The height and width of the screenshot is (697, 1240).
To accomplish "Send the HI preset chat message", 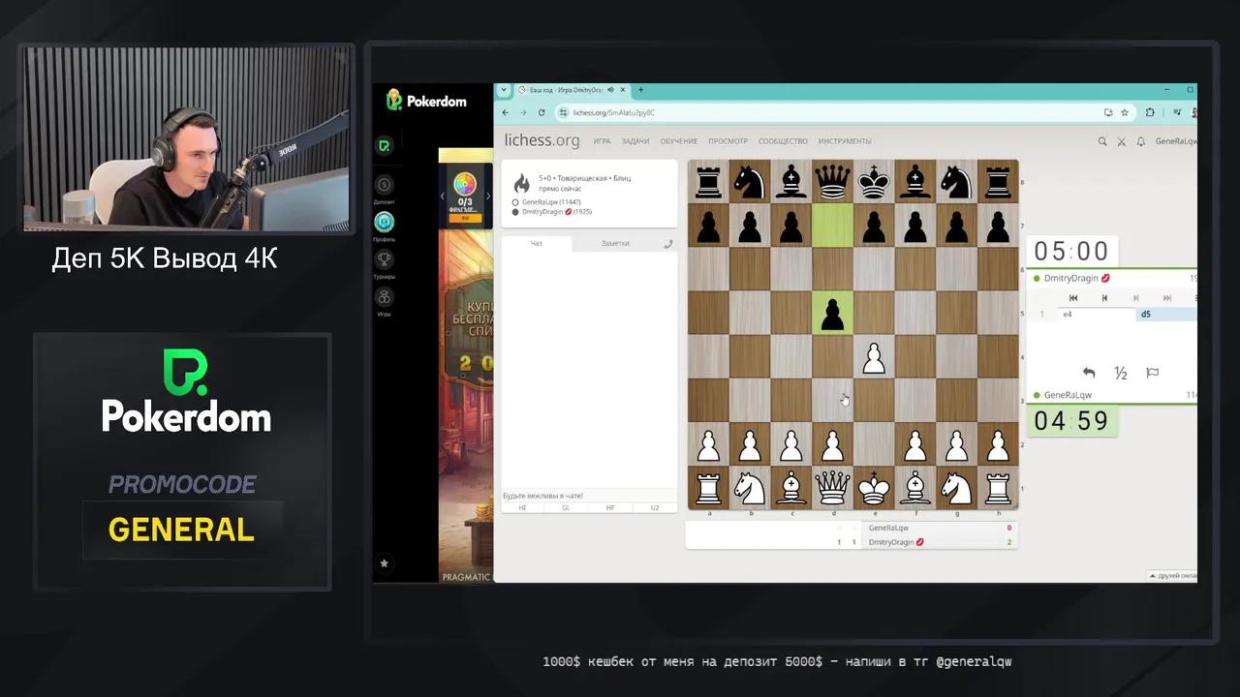I will click(x=522, y=507).
